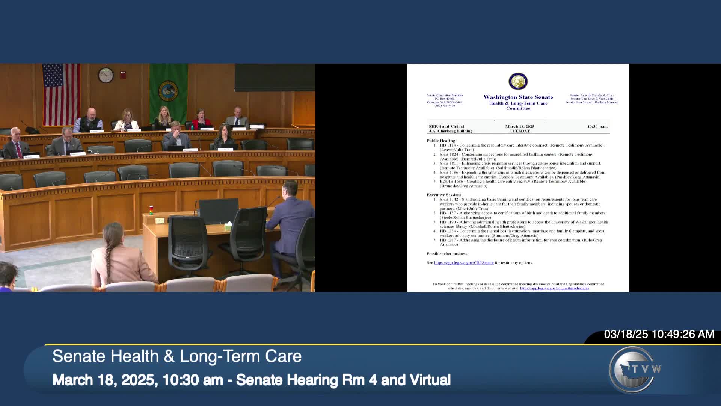The height and width of the screenshot is (406, 721).
Task: Click the March 18, 2025 hearing subtitle text
Action: [251, 380]
